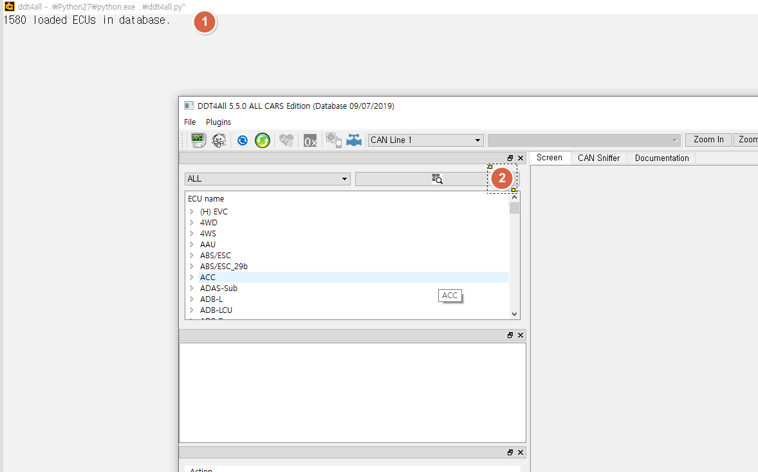
Task: Click the empty log text area
Action: pos(353,393)
